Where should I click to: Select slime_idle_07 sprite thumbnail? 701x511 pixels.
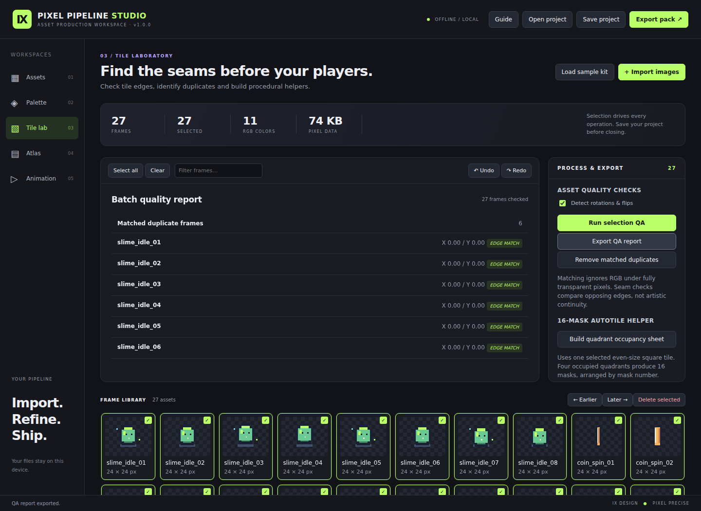pyautogui.click(x=481, y=437)
